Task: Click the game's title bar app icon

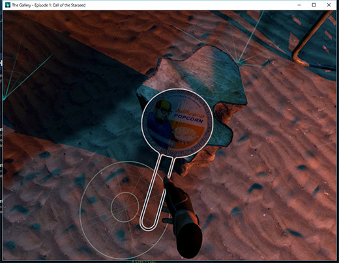Action: tap(8, 5)
